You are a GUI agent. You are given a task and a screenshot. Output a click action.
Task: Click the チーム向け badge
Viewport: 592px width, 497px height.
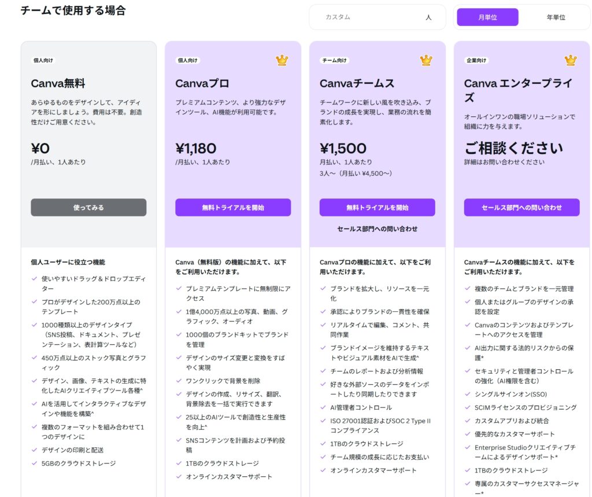[x=335, y=60]
